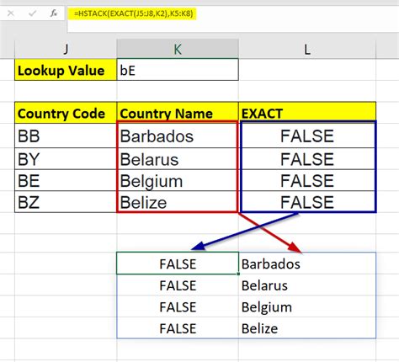Click spilled FALSE cell left of lower Belarus

coord(178,285)
